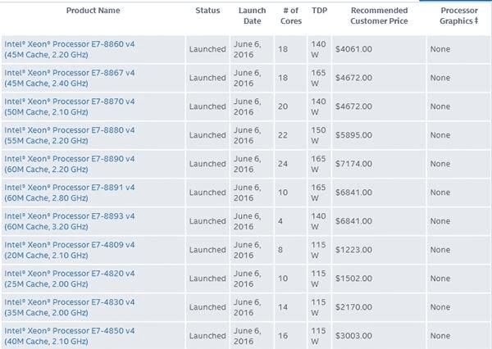Select the Xeon E7-4850 v4 link

click(x=68, y=330)
